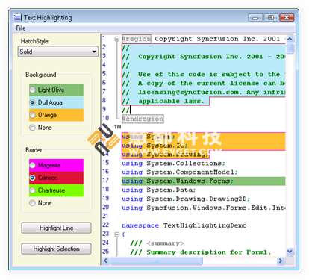This screenshot has height=280, width=309.
Task: Click highlighted line 'using System.Windows.Forms;'
Action: (x=203, y=181)
